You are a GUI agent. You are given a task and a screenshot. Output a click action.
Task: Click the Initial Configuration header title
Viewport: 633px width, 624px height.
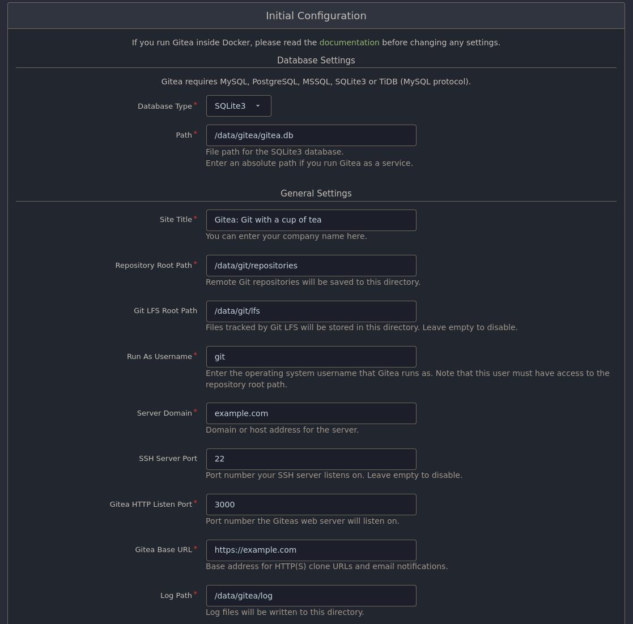click(x=316, y=16)
